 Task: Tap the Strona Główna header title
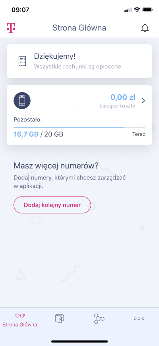tap(79, 28)
